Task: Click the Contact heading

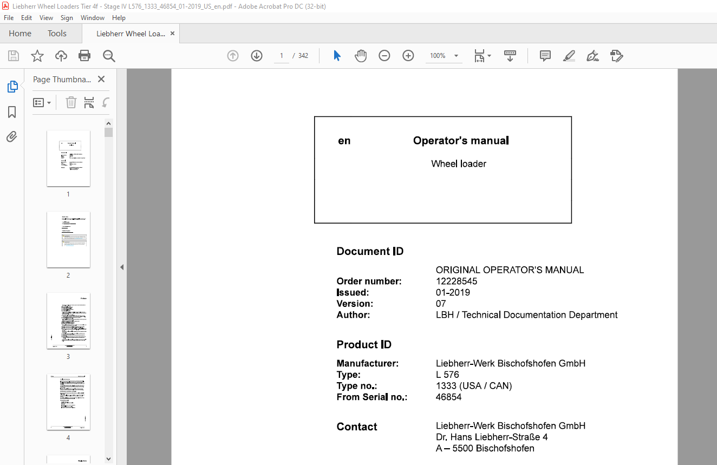Action: click(x=357, y=427)
